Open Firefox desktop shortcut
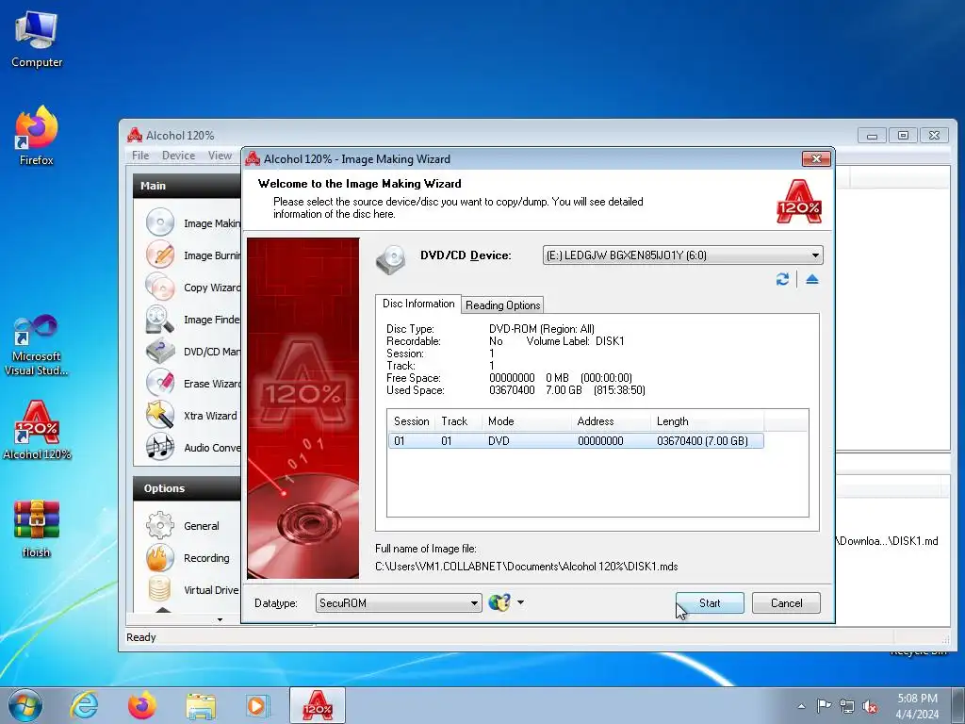The width and height of the screenshot is (965, 724). (37, 136)
